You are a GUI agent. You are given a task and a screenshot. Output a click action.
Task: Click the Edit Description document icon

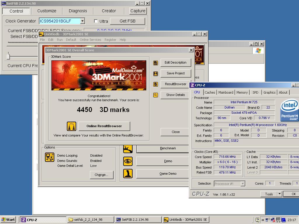coord(156,63)
